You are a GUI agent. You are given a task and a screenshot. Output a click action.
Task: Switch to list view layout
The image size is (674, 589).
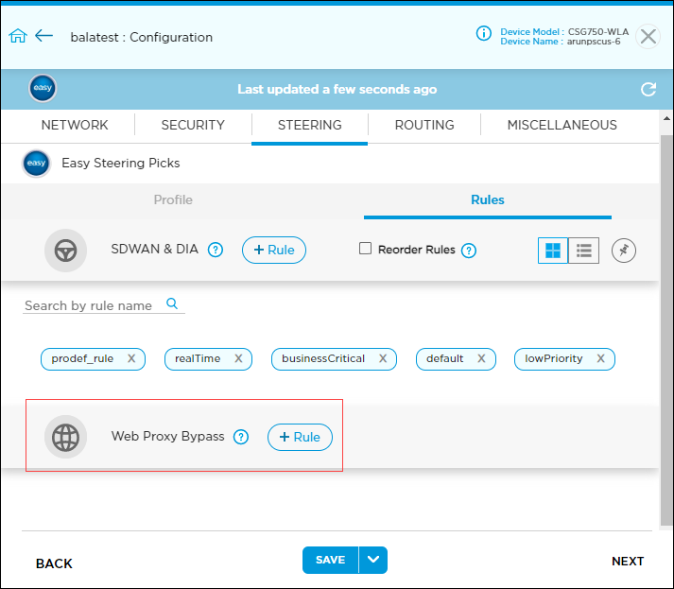click(584, 251)
